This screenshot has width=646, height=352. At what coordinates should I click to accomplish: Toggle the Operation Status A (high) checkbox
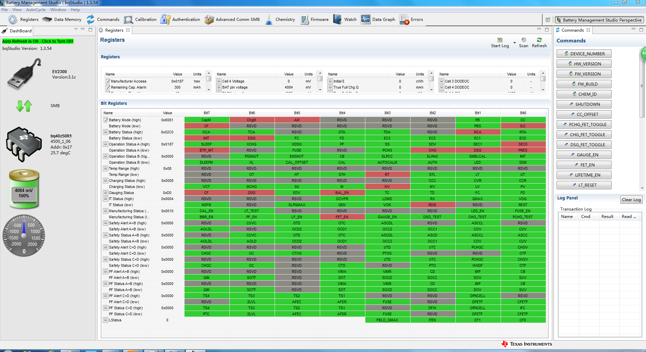point(106,144)
